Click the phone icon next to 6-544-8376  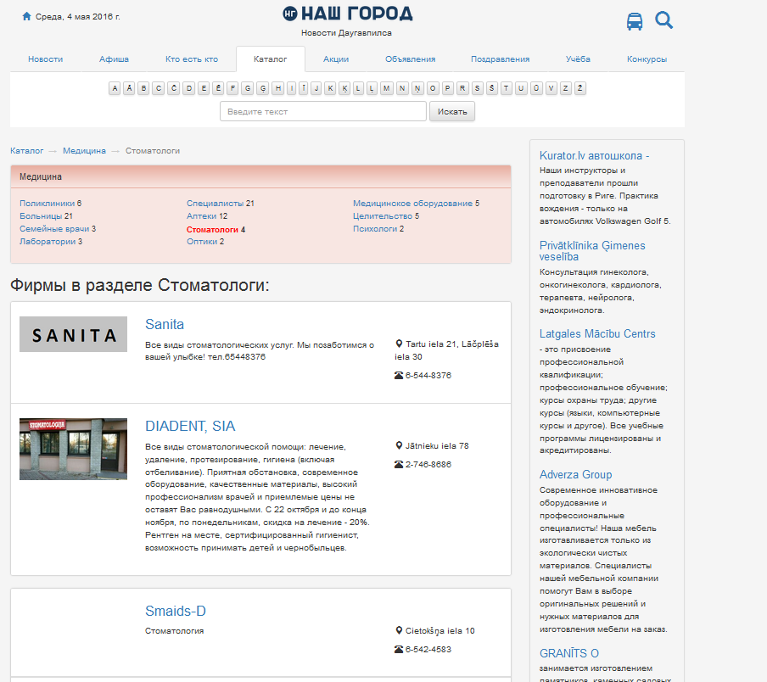pos(399,375)
